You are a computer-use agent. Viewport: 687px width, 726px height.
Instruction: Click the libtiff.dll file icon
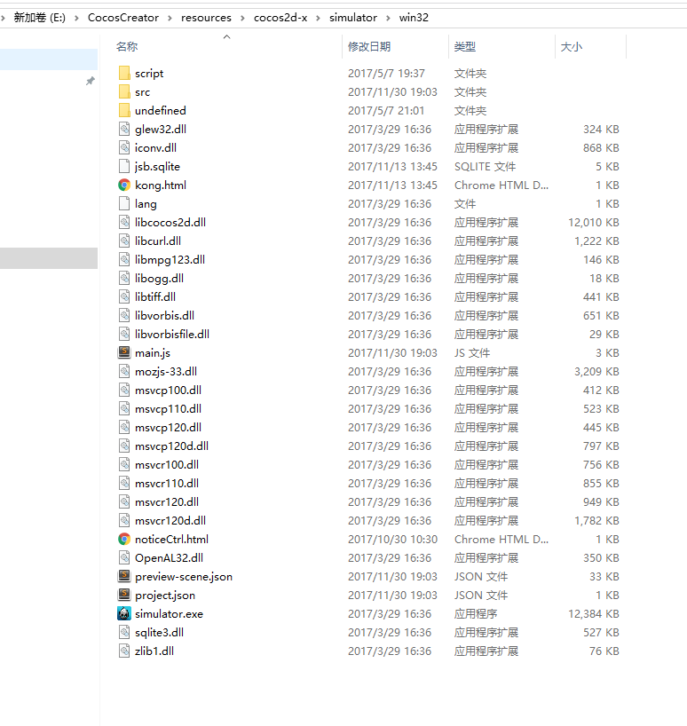pyautogui.click(x=124, y=296)
